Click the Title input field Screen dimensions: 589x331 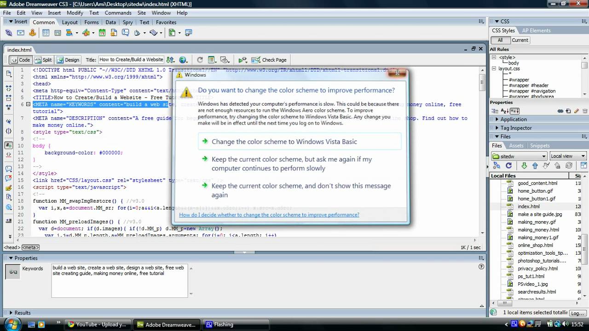click(131, 60)
